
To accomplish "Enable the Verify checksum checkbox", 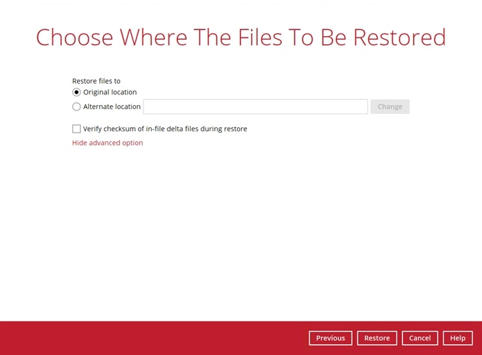I will coord(76,129).
